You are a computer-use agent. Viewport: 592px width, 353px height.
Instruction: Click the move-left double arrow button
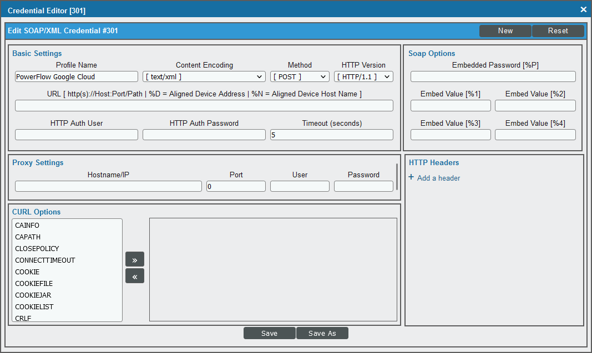[135, 276]
